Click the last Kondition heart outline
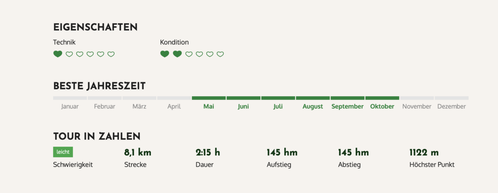 (220, 54)
